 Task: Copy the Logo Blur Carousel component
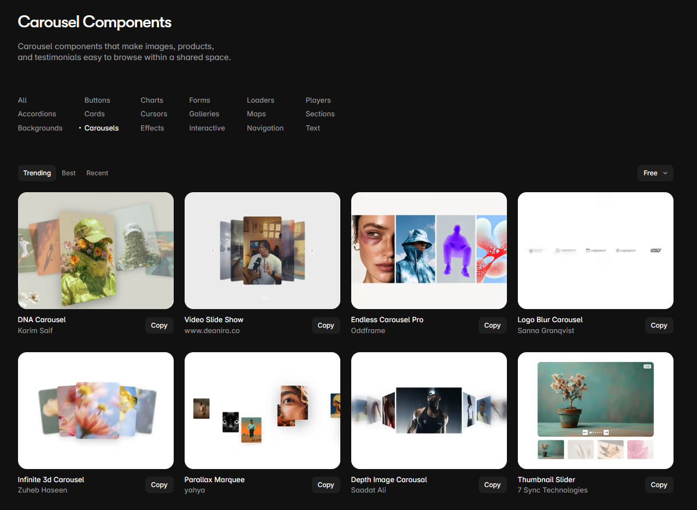[659, 325]
